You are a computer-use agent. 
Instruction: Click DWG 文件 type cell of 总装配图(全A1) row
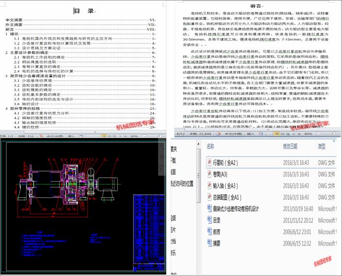click(x=327, y=197)
